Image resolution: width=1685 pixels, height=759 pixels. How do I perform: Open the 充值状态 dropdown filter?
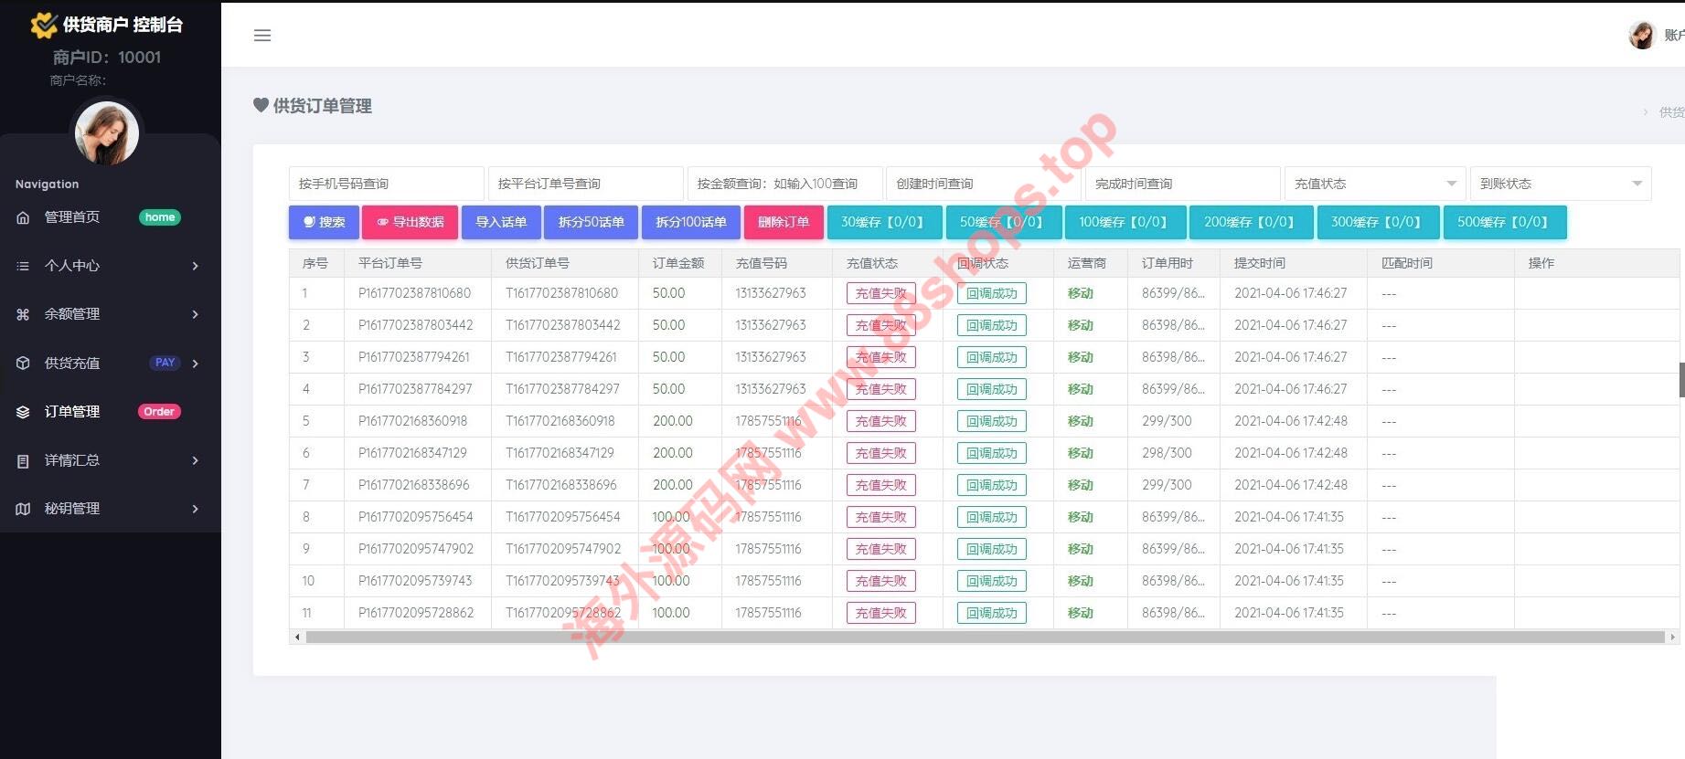click(x=1374, y=184)
